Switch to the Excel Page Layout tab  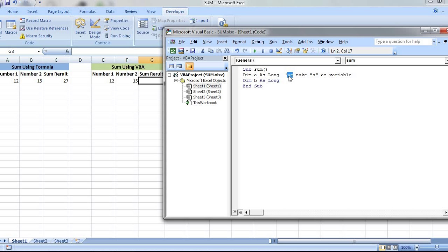pos(59,12)
